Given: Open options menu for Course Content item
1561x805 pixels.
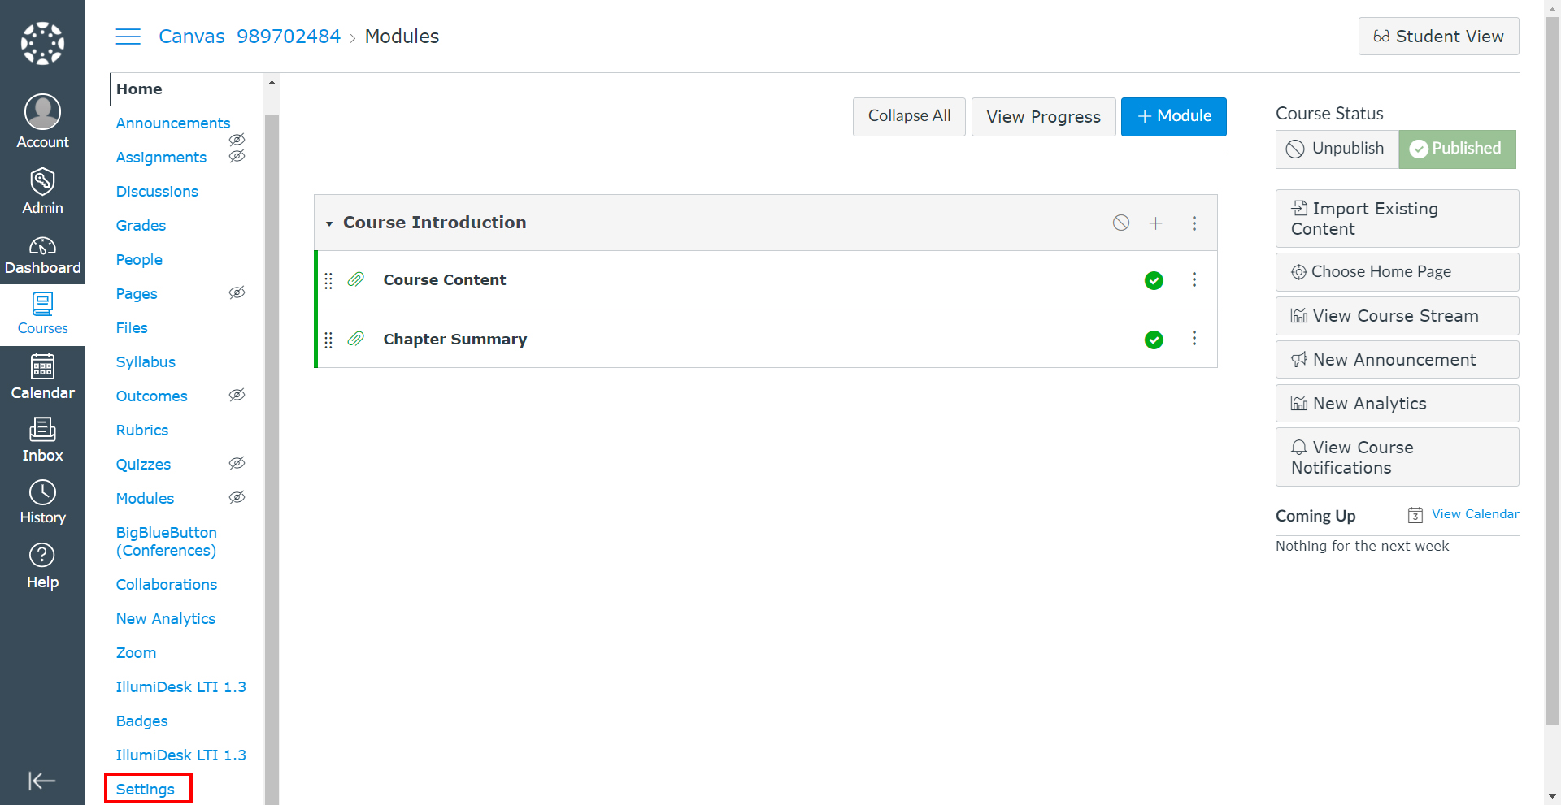Looking at the screenshot, I should [1194, 280].
